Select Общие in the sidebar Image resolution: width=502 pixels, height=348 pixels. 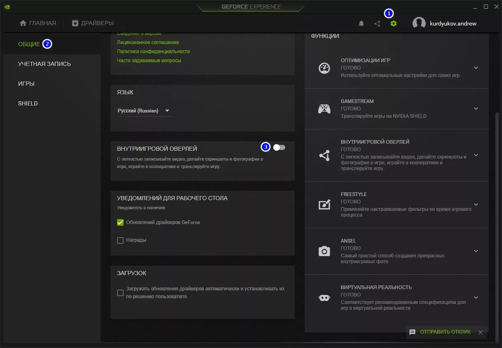point(29,44)
